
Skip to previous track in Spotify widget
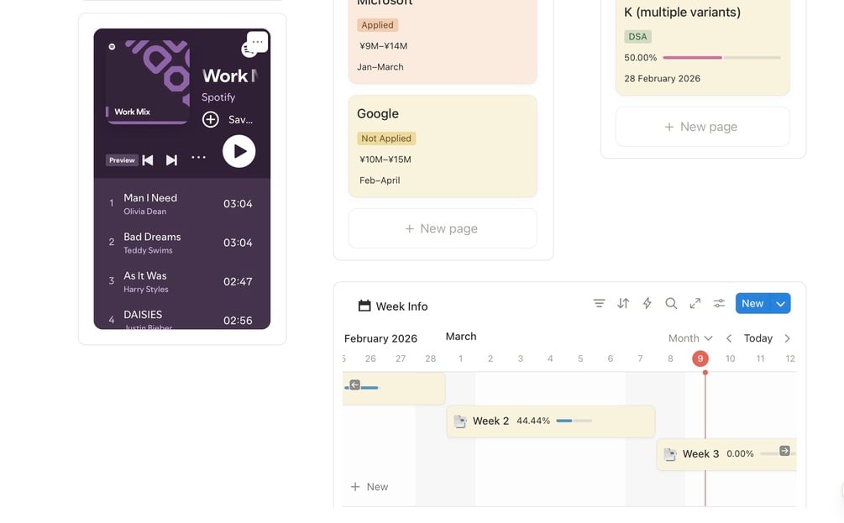coord(148,160)
